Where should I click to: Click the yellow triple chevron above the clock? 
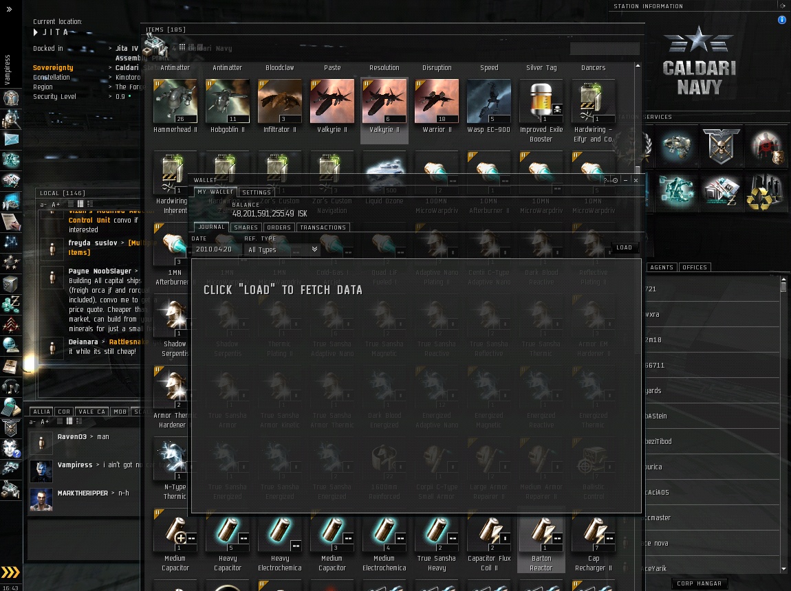tap(10, 572)
